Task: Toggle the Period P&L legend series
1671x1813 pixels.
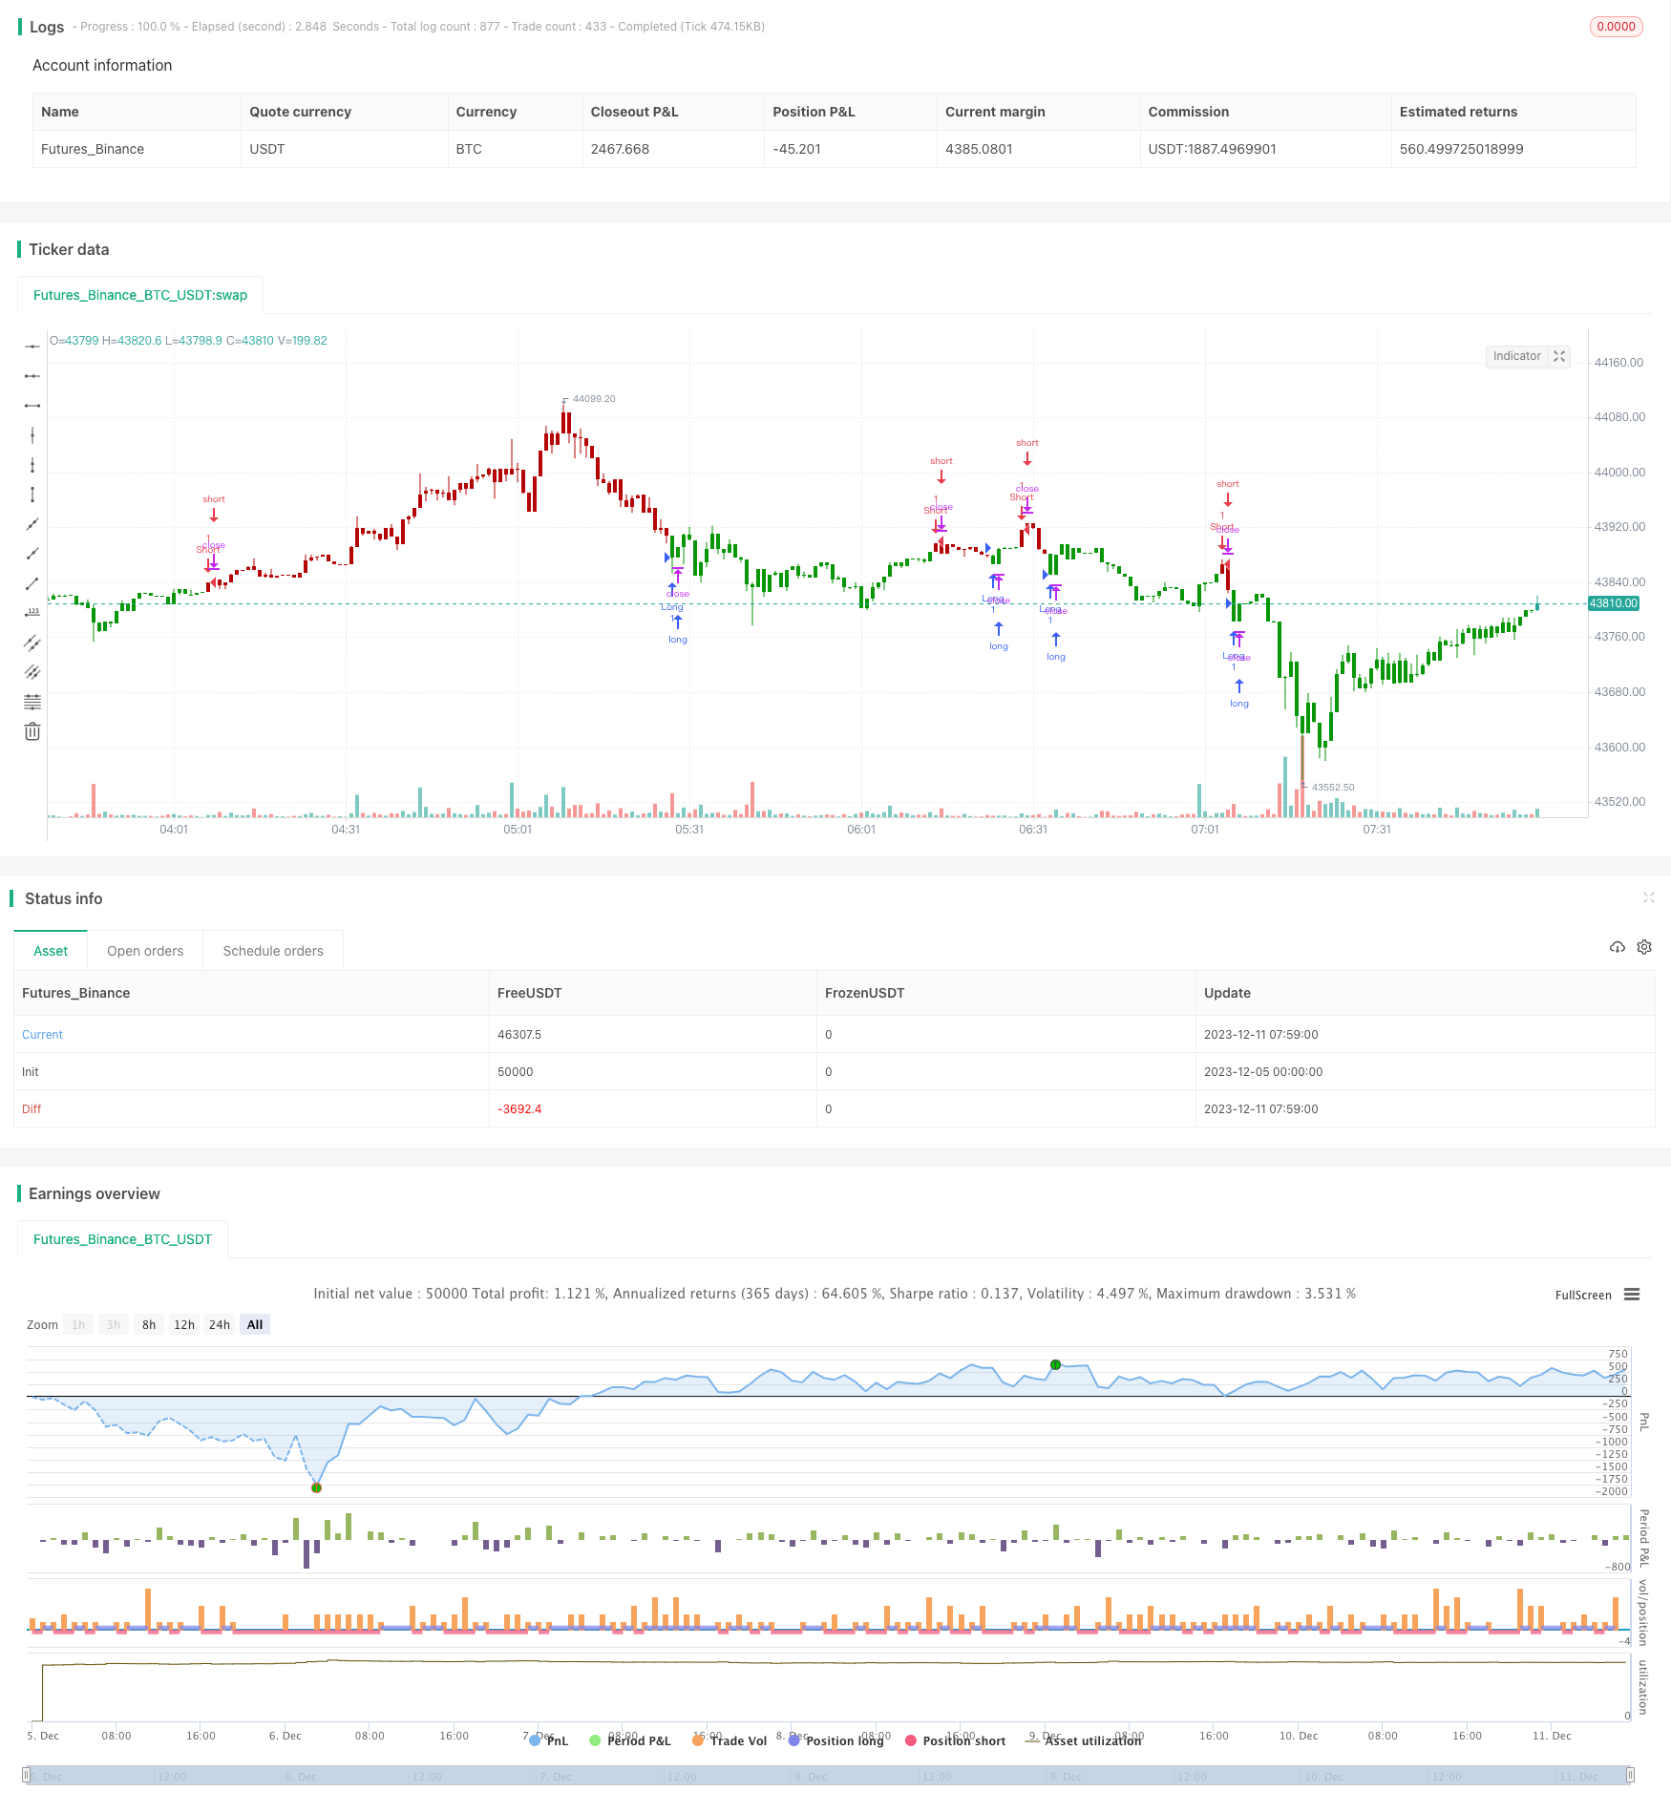Action: [630, 1740]
